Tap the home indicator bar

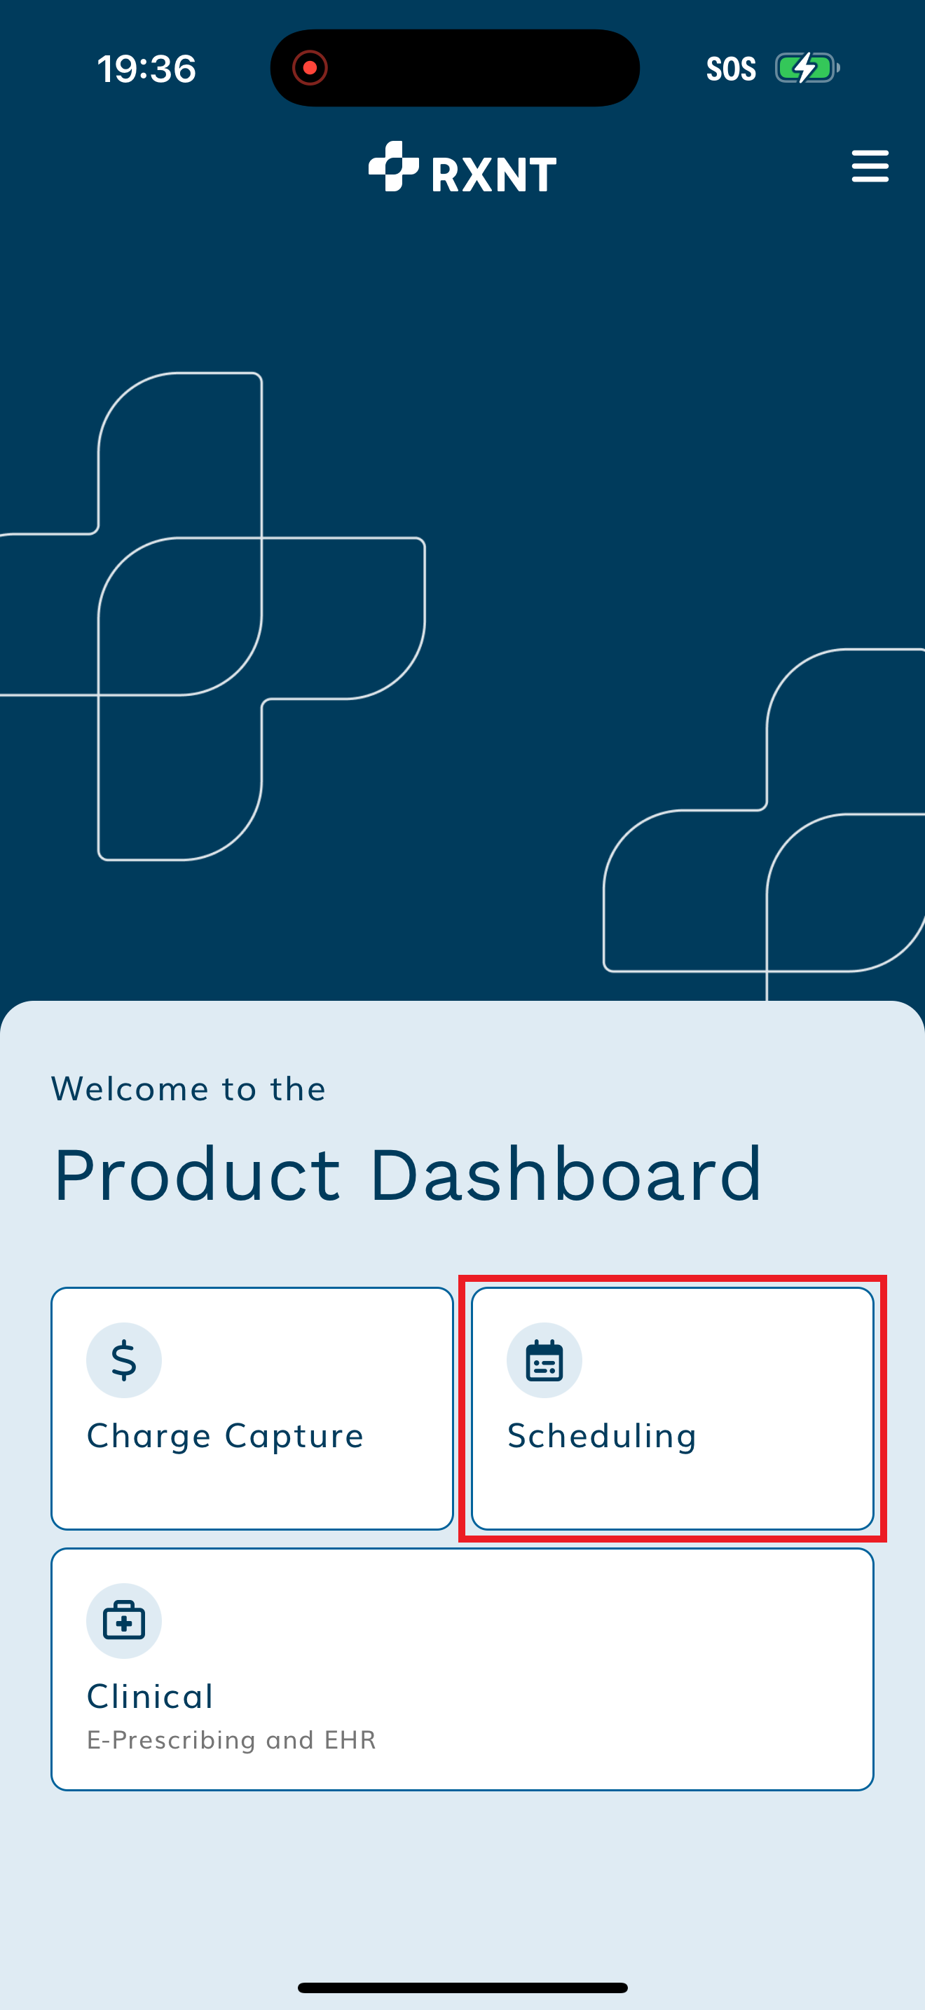coord(463,1988)
